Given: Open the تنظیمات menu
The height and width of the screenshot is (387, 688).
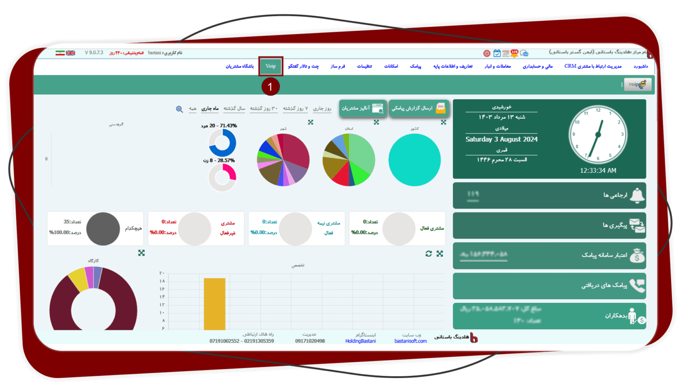Looking at the screenshot, I should click(x=364, y=66).
